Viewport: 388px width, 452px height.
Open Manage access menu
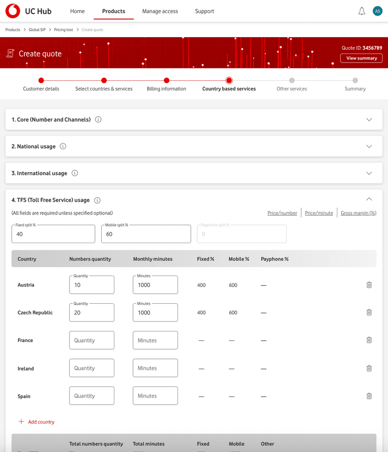[160, 11]
